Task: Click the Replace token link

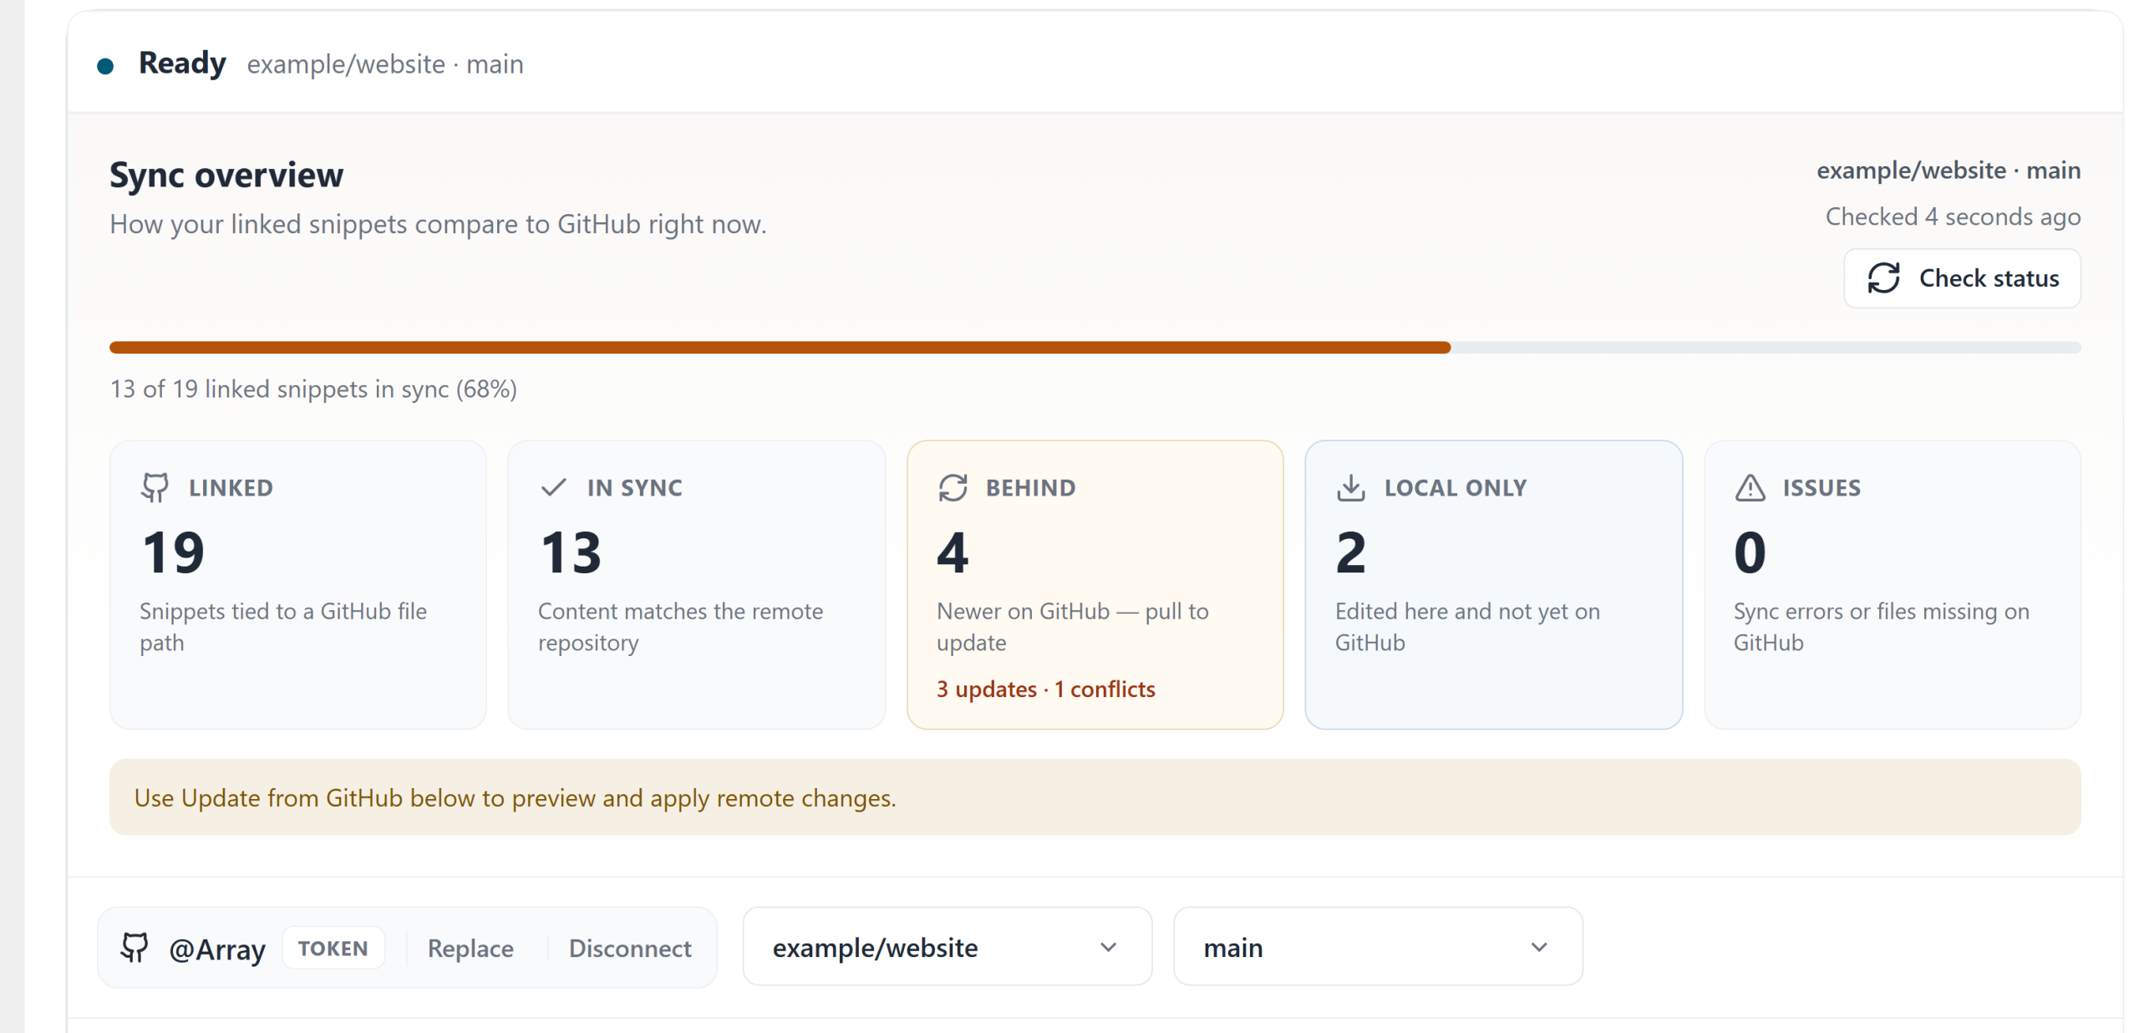Action: (470, 948)
